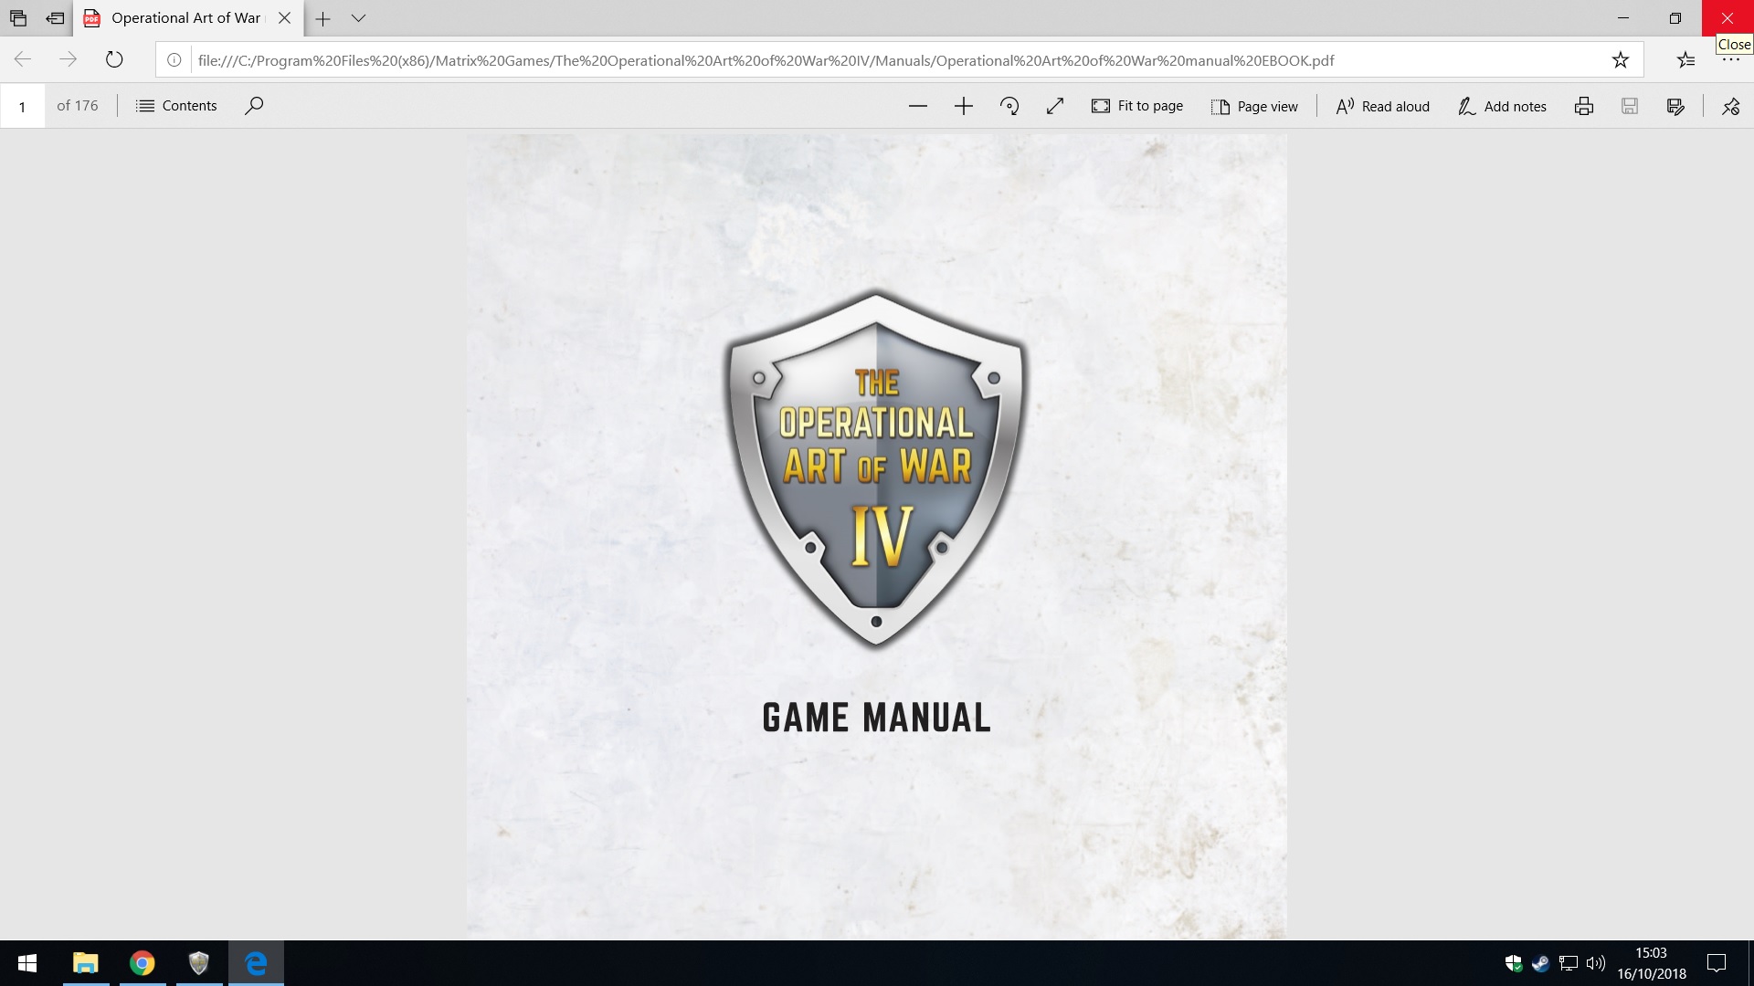The height and width of the screenshot is (986, 1754).
Task: Zoom out of the PDF
Action: tap(918, 106)
